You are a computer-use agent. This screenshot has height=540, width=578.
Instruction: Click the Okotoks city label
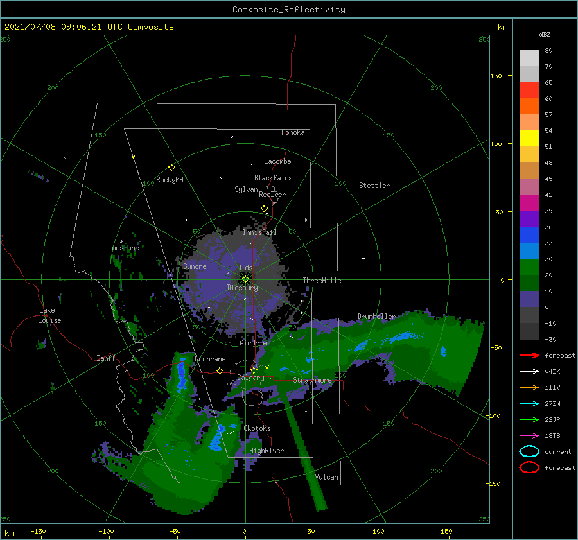[257, 428]
